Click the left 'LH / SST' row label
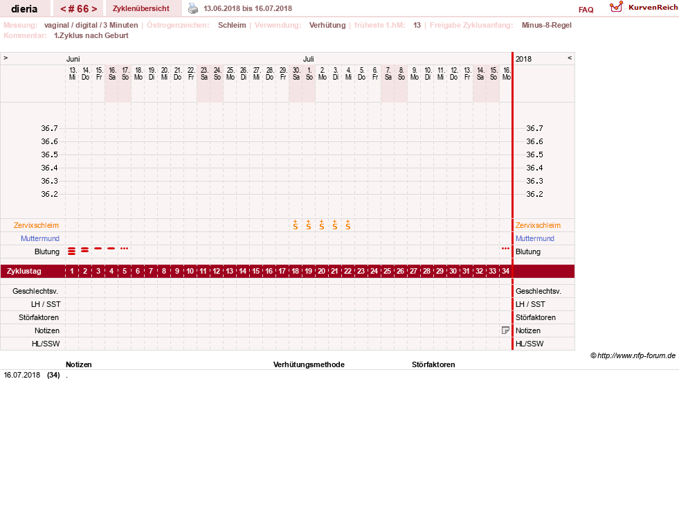Screen dimensions: 679x530 click(x=46, y=304)
